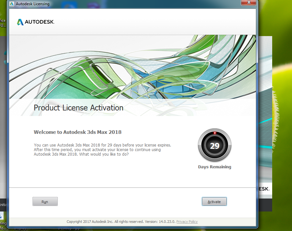292x231 pixels.
Task: Select the Desktop App item on the taskbar
Action: coord(69,228)
